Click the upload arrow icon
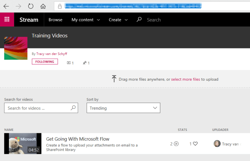The width and height of the screenshot is (250, 161). (114, 79)
